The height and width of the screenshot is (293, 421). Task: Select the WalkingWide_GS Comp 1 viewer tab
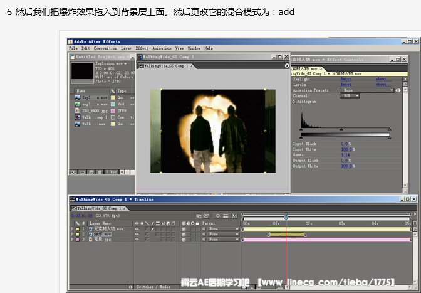pos(166,66)
